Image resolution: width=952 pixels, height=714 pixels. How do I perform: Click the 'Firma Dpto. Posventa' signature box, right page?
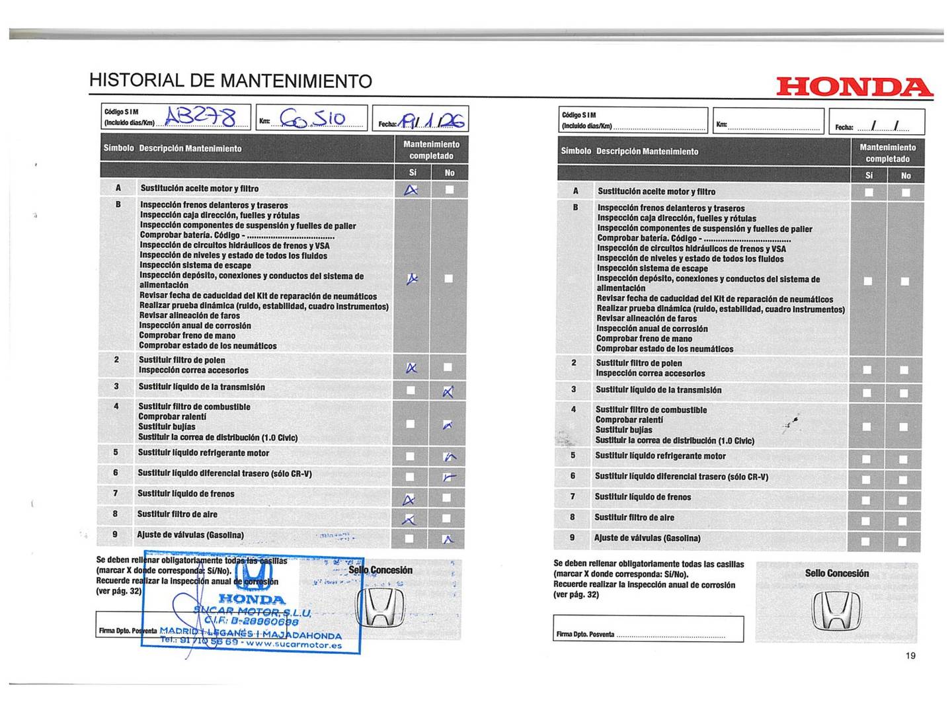[x=649, y=629]
